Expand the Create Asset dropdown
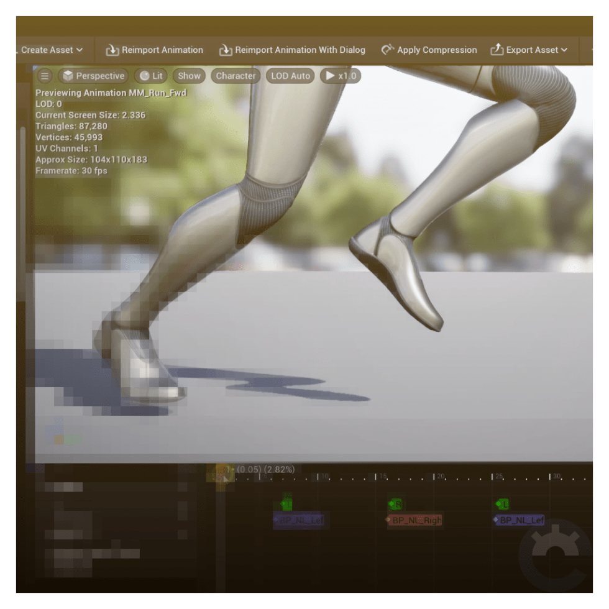This screenshot has width=609, height=609. pos(79,50)
